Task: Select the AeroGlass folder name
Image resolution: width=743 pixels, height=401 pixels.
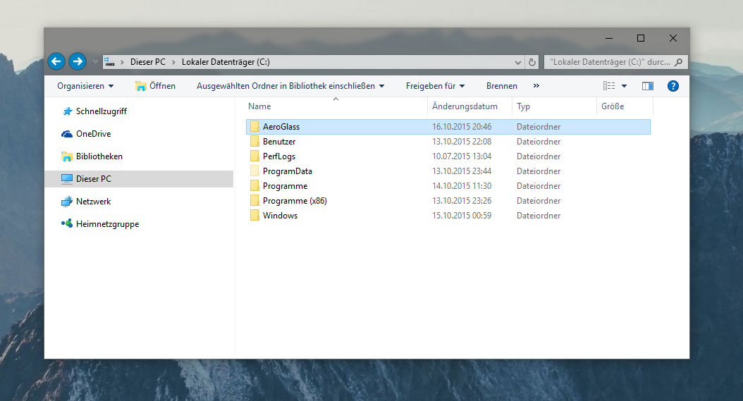Action: pyautogui.click(x=281, y=127)
